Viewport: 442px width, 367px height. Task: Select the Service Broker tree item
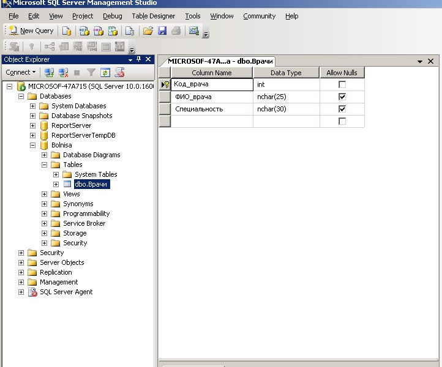click(84, 223)
